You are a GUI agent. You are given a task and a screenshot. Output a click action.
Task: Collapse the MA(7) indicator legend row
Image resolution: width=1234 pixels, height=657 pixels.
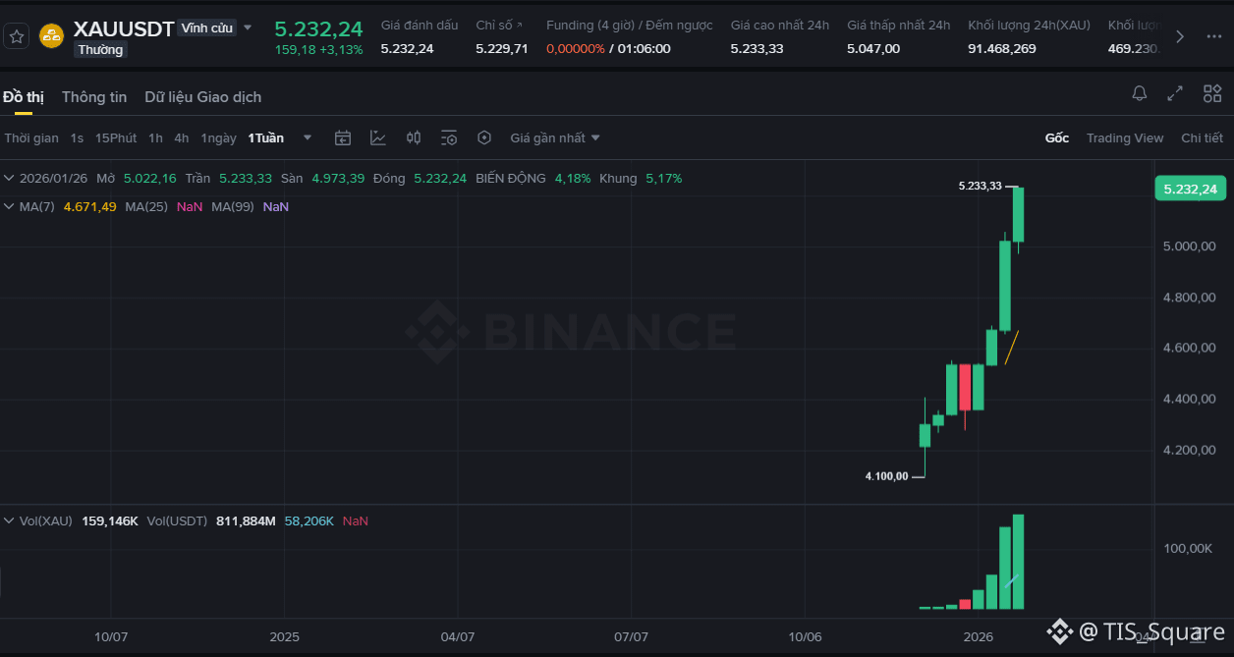click(x=10, y=206)
